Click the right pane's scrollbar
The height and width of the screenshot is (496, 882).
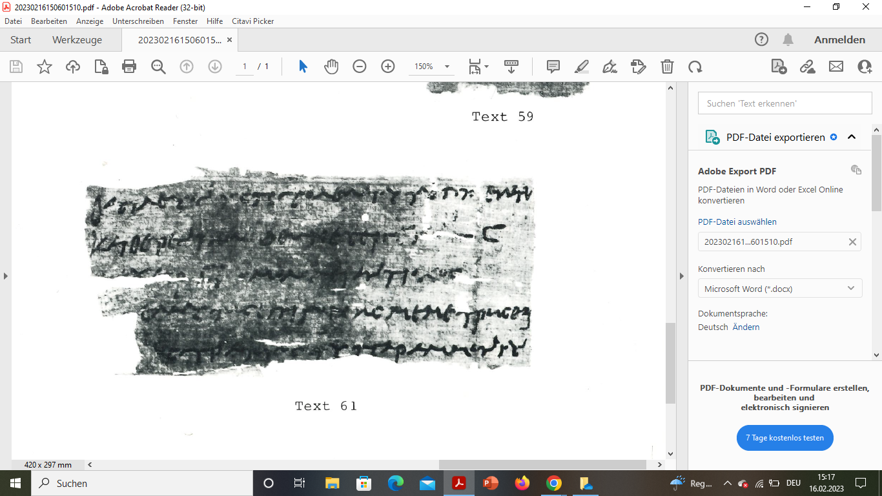[876, 173]
